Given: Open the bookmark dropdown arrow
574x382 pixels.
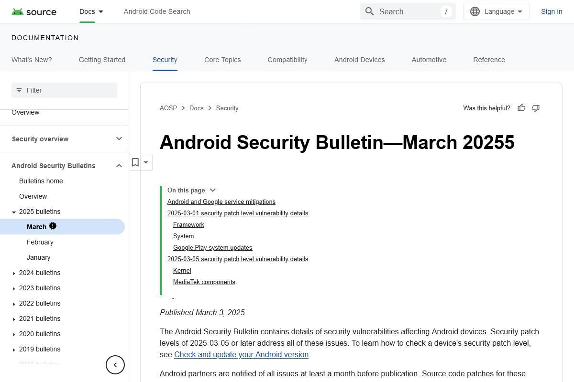Looking at the screenshot, I should [x=146, y=162].
